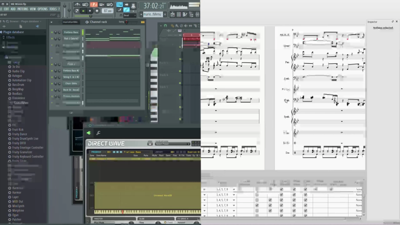This screenshot has width=400, height=225.
Task: Click the song position slider under transport
Action: (x=90, y=16)
